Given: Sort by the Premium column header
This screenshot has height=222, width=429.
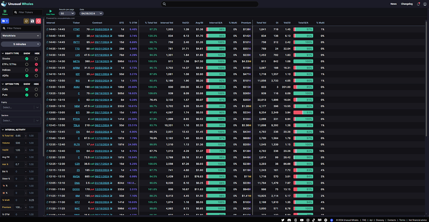Looking at the screenshot, I should click(x=246, y=23).
